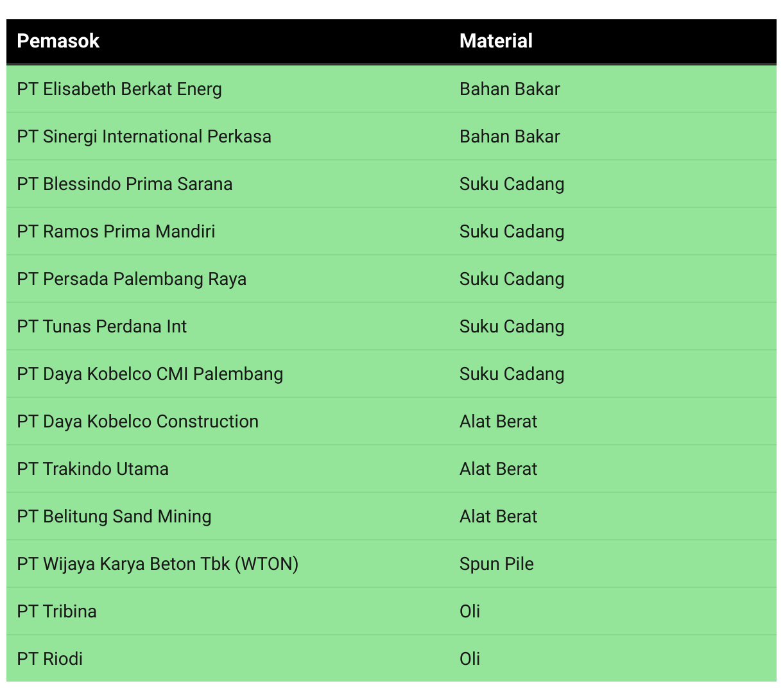This screenshot has width=783, height=688.
Task: Click the Material column header
Action: tap(496, 41)
